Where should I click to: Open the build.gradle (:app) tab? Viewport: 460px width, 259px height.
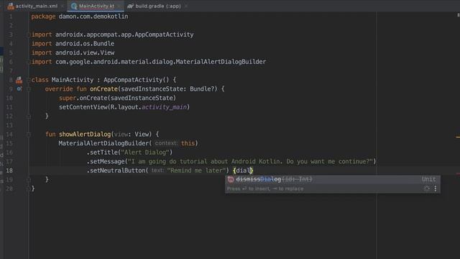[x=158, y=6]
